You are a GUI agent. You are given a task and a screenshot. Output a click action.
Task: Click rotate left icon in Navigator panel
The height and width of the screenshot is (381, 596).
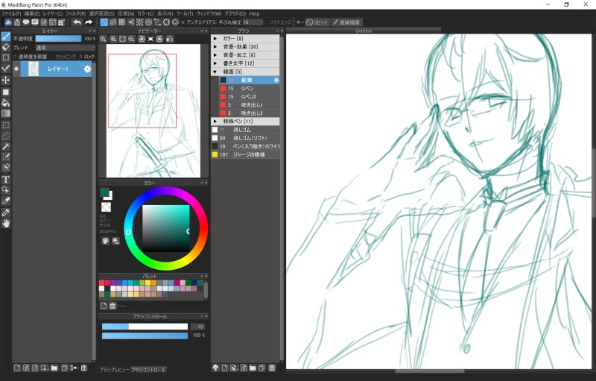[x=142, y=39]
